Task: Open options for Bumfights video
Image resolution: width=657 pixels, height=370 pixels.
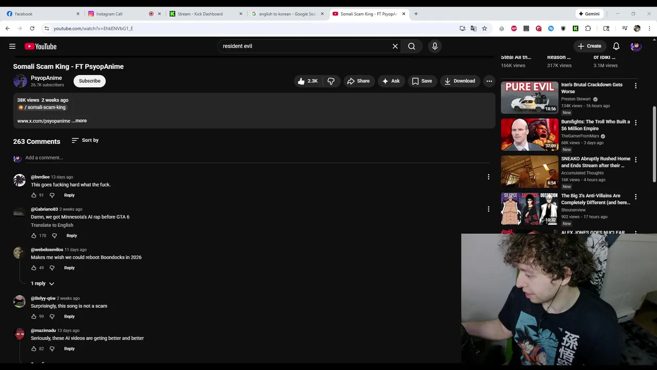Action: coord(635,123)
